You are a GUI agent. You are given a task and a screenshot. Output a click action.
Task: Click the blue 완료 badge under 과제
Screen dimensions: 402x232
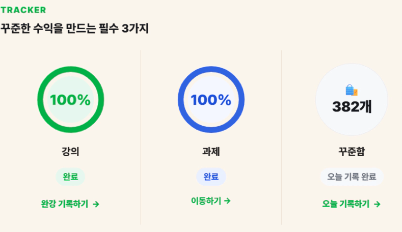(211, 177)
